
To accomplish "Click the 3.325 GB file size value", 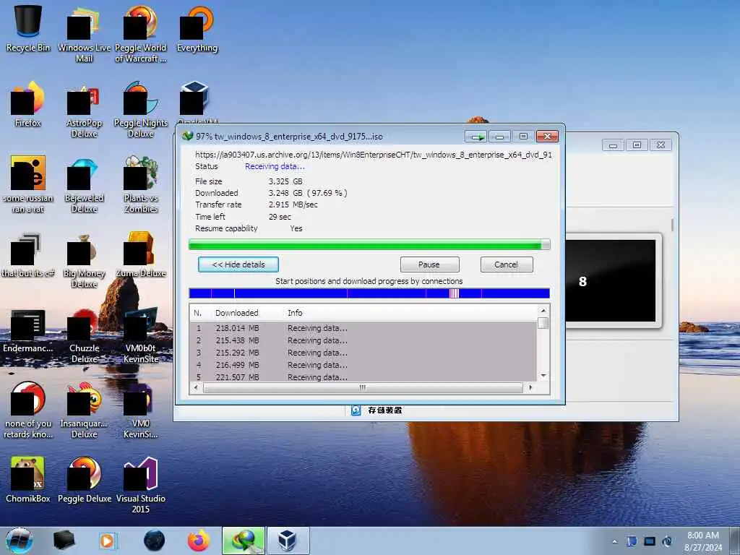I will point(285,181).
